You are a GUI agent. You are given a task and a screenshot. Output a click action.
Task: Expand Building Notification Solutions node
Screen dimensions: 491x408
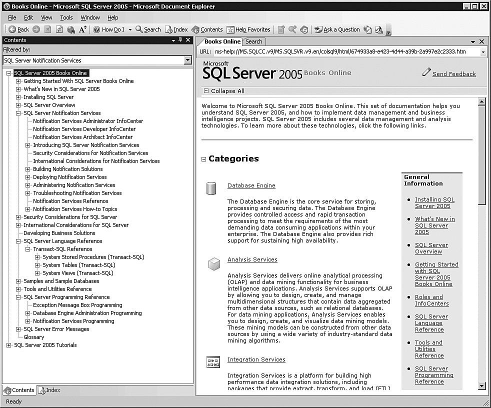tap(27, 169)
